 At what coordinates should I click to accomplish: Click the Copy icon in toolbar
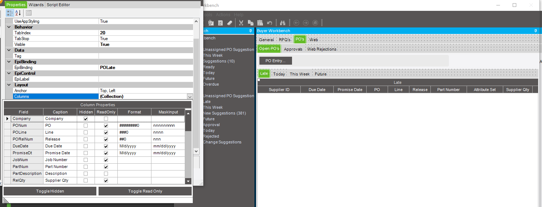(250, 23)
